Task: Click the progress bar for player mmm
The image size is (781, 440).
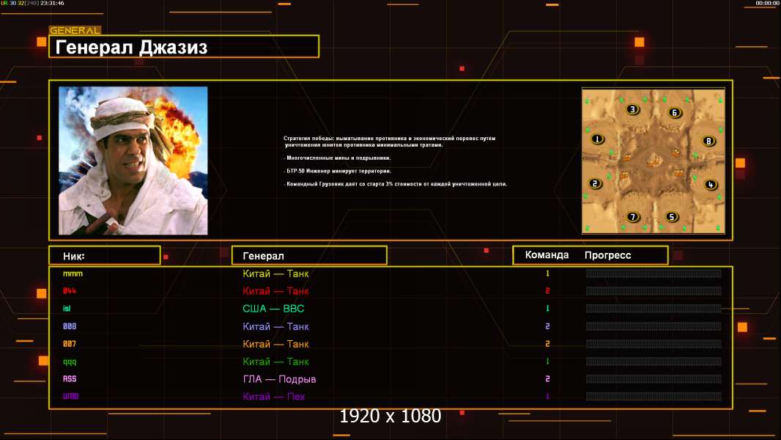Action: pos(654,274)
